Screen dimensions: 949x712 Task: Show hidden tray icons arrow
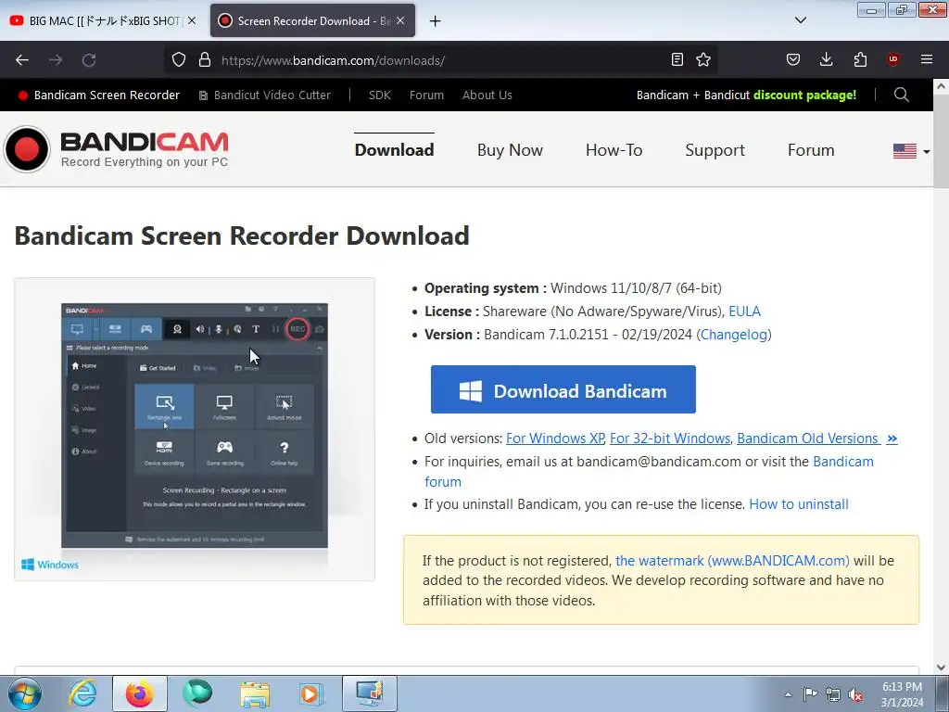tap(788, 694)
